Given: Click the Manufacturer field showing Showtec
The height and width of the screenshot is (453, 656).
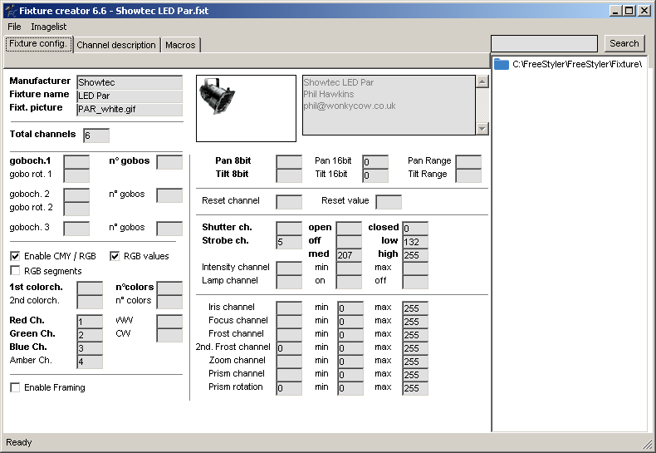Looking at the screenshot, I should pyautogui.click(x=130, y=82).
